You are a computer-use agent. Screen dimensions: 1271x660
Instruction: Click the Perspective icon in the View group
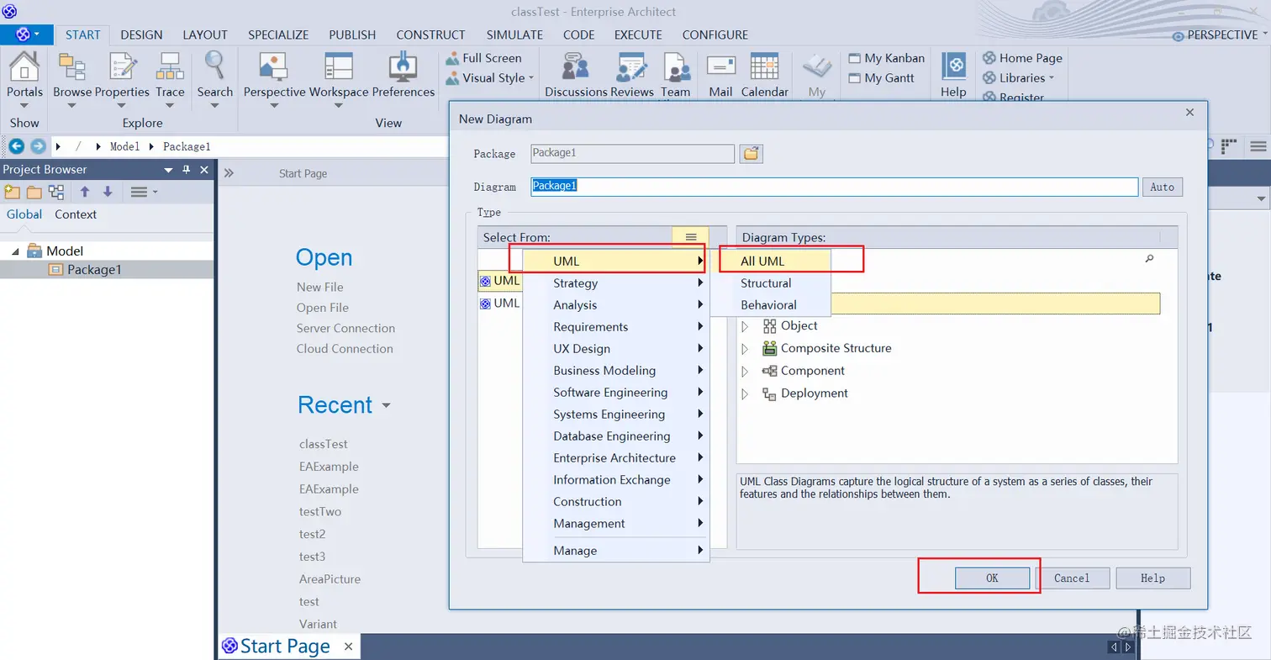(274, 66)
